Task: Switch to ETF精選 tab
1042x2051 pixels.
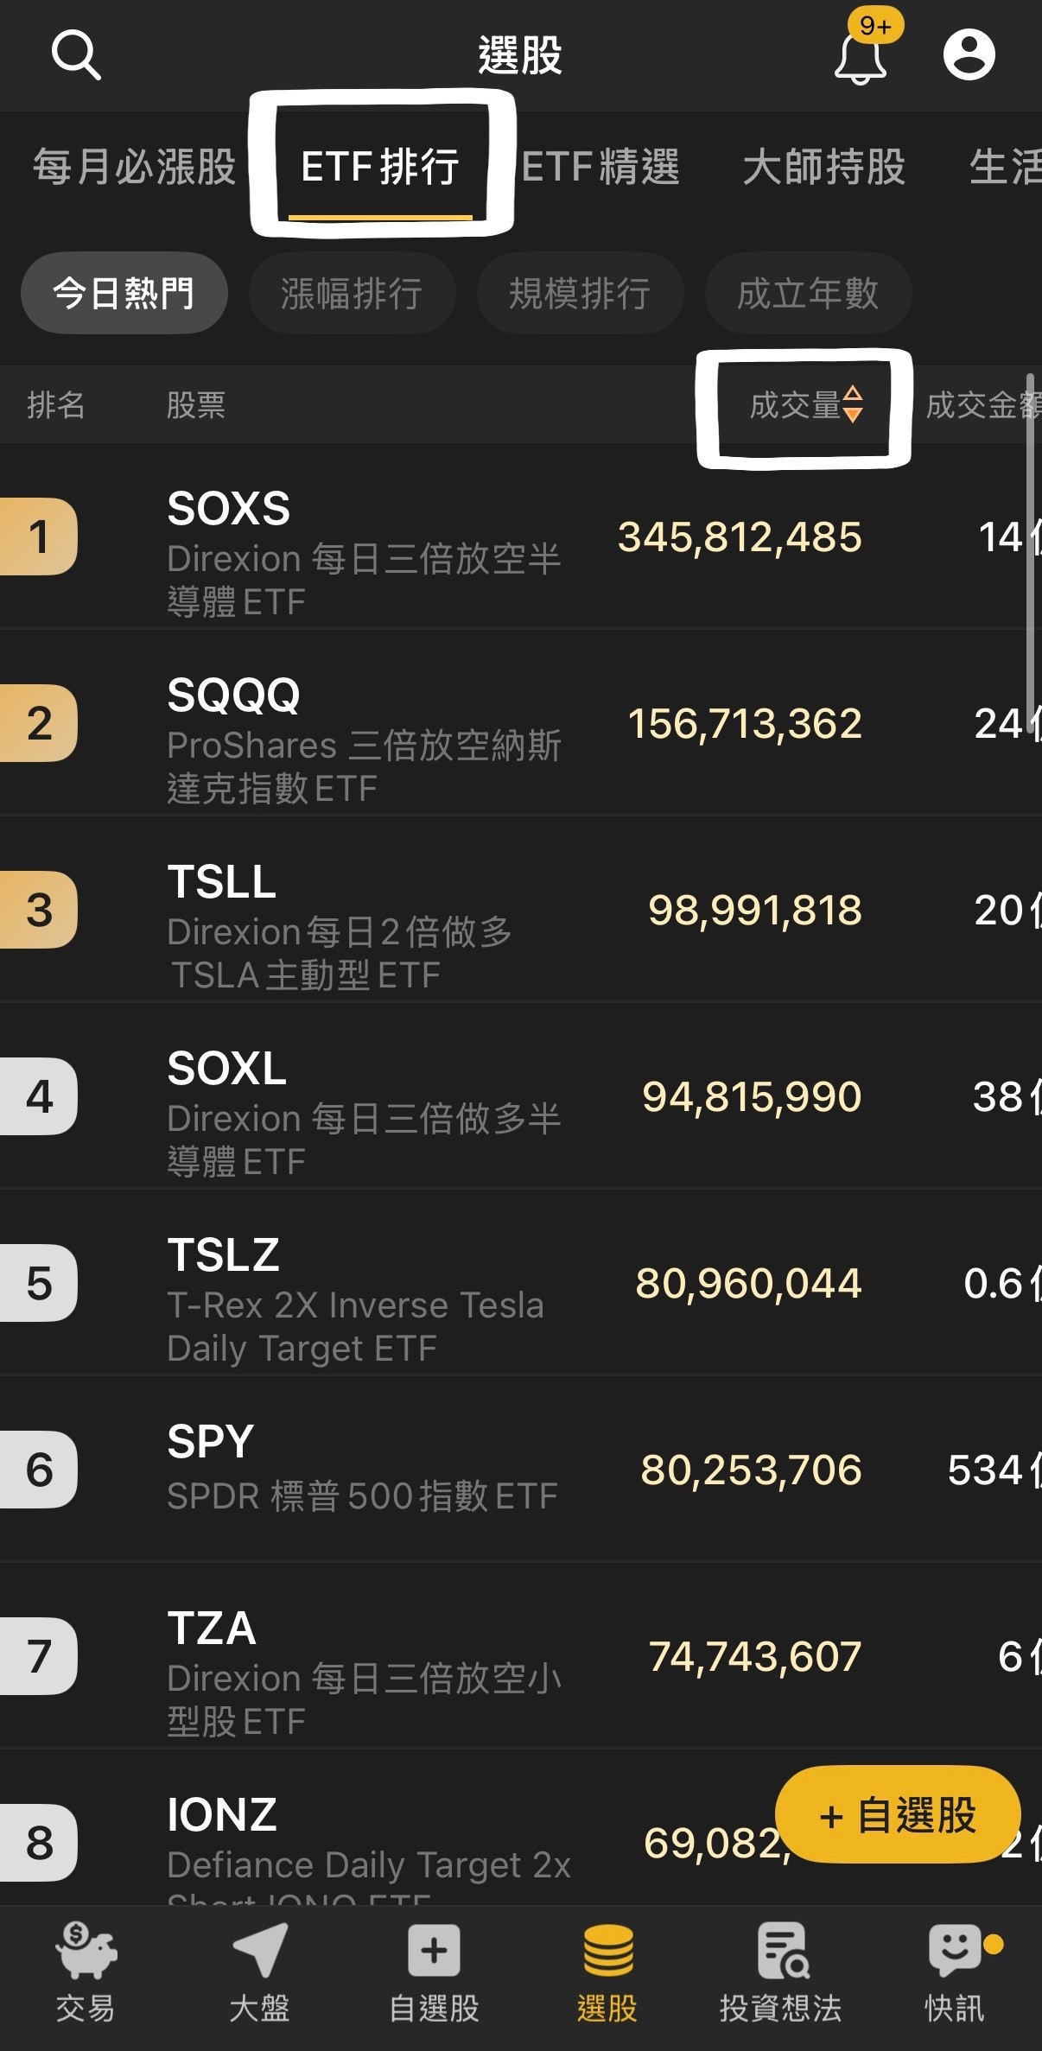Action: tap(600, 167)
